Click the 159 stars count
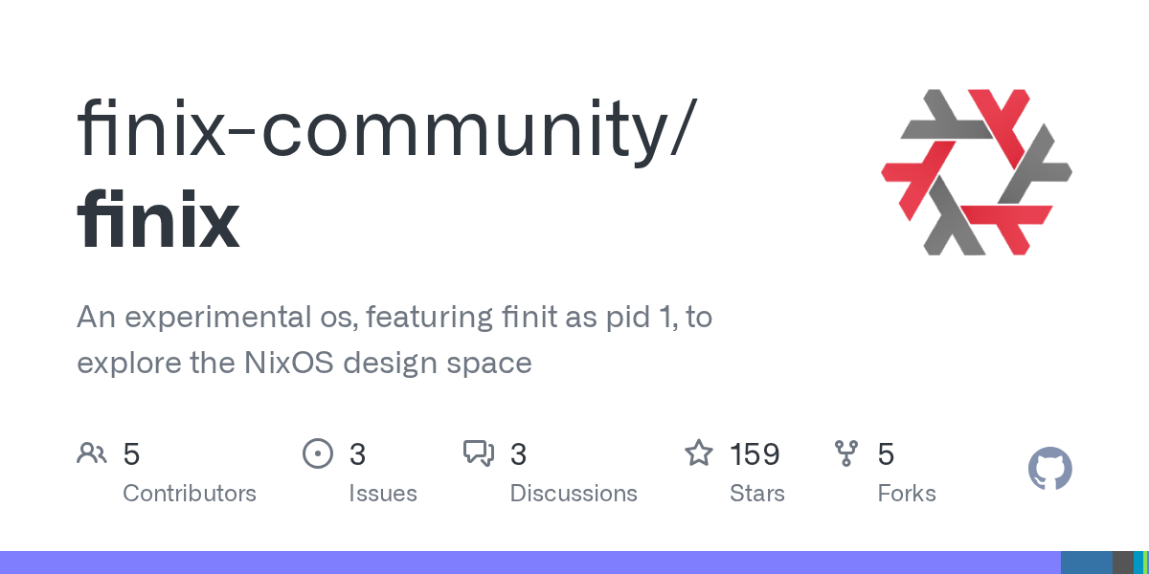1149x574 pixels. (x=755, y=453)
